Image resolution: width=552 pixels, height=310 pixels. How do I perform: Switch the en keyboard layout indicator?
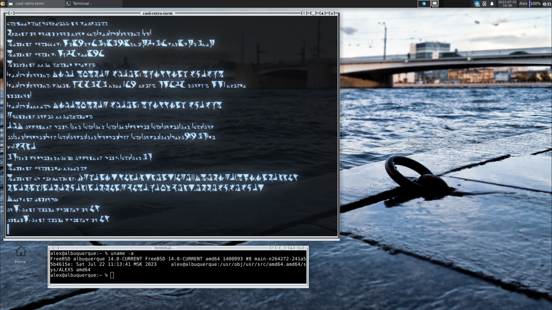coord(547,4)
